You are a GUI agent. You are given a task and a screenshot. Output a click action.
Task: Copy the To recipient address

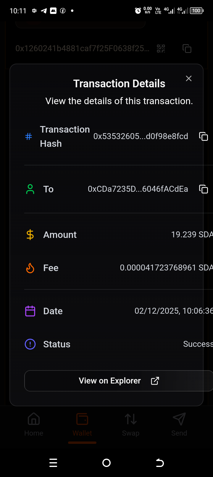point(204,189)
